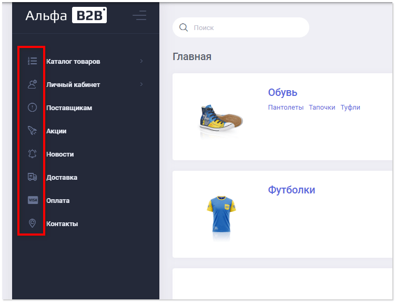This screenshot has width=395, height=302.
Task: Open the Оплата page
Action: (x=58, y=201)
